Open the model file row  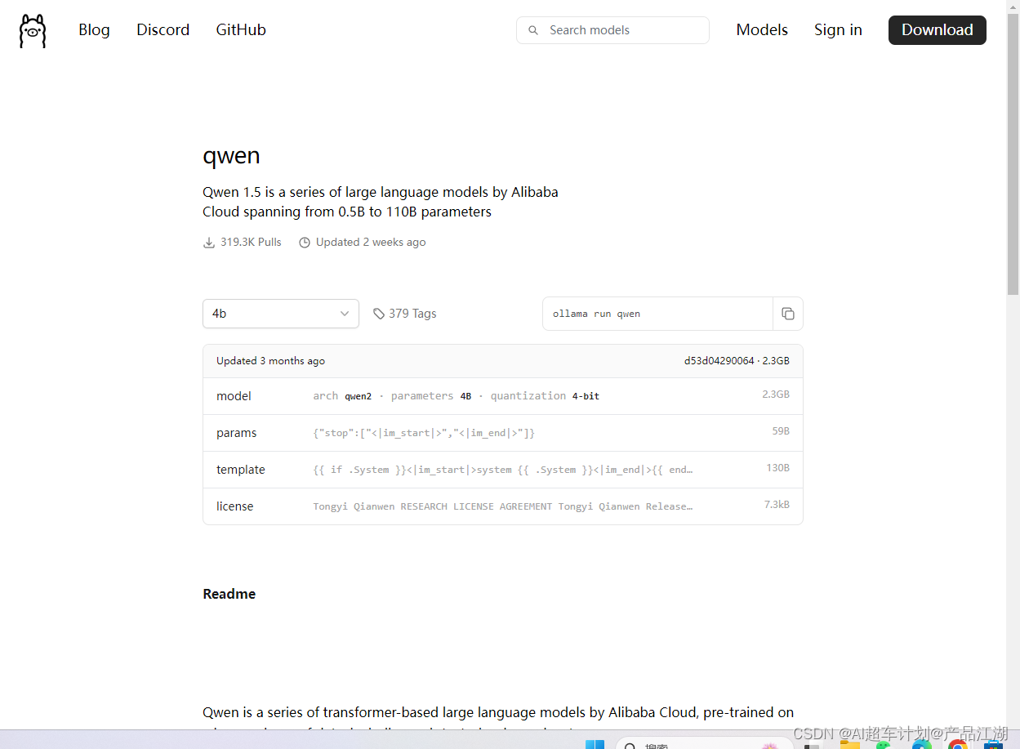pos(503,396)
